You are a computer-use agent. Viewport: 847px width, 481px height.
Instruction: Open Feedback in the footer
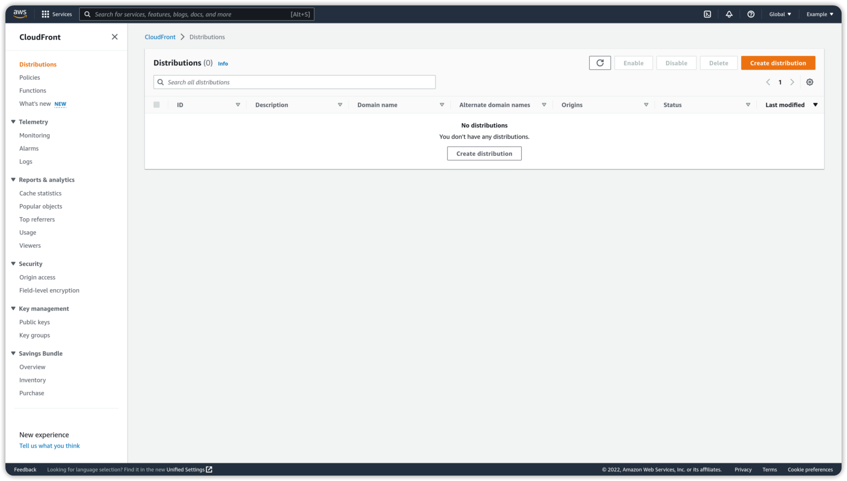25,470
